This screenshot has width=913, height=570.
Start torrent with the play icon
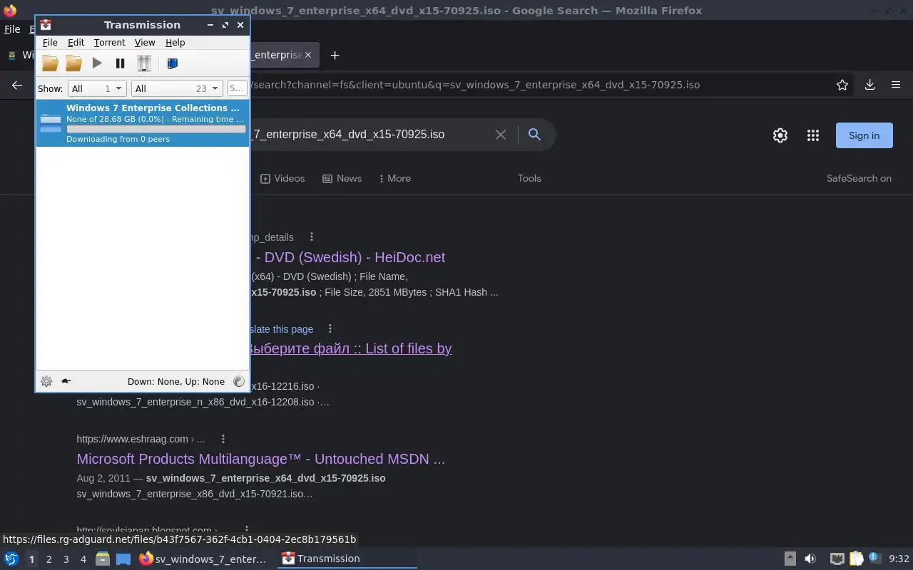click(x=97, y=63)
